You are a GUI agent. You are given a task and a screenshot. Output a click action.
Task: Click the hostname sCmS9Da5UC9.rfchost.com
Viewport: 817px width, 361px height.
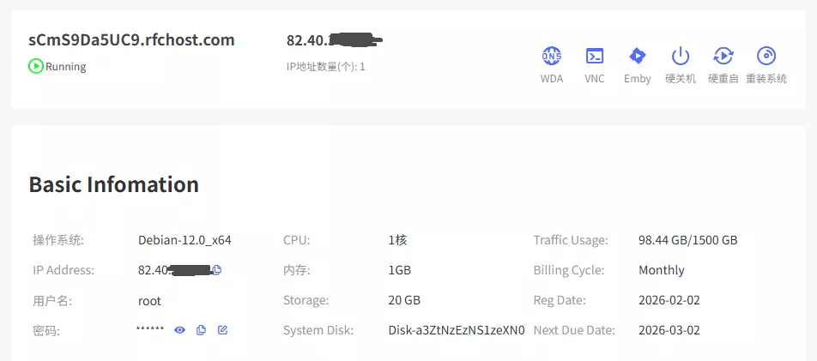click(x=131, y=39)
